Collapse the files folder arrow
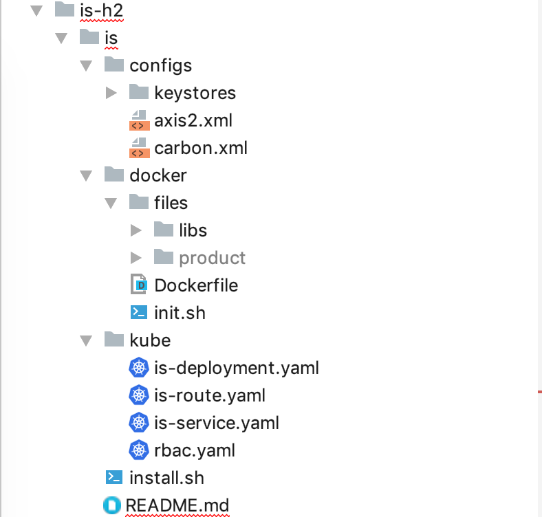 [x=111, y=203]
